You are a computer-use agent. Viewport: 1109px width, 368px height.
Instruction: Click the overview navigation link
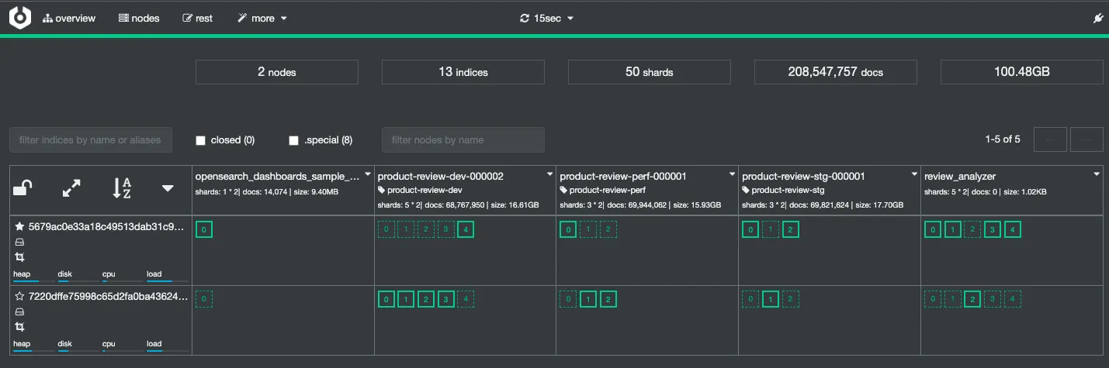click(69, 19)
